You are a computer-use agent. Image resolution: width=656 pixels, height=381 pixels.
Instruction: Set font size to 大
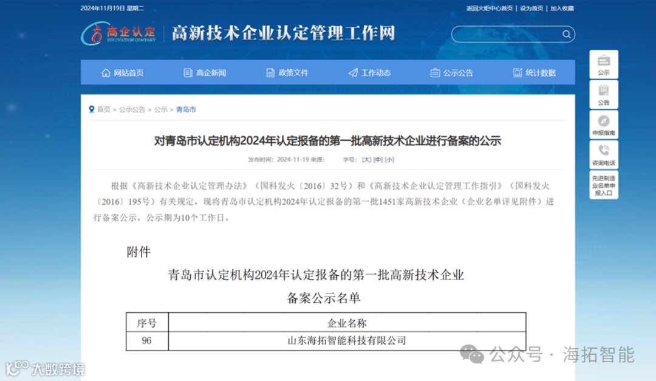[x=366, y=160]
